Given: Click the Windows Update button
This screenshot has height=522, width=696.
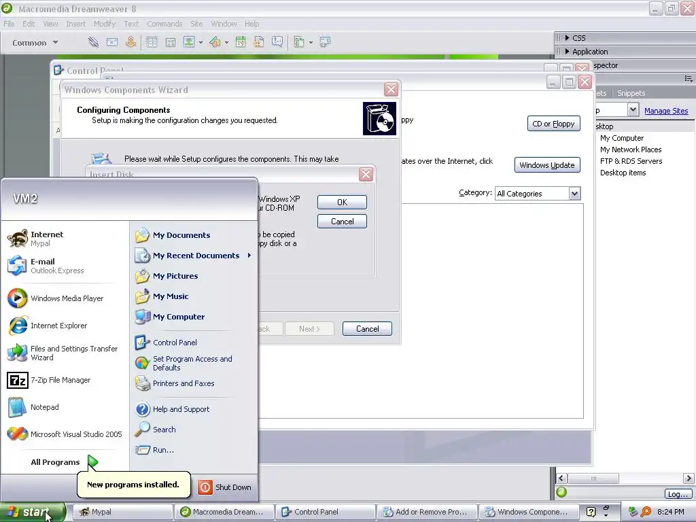Looking at the screenshot, I should (547, 165).
